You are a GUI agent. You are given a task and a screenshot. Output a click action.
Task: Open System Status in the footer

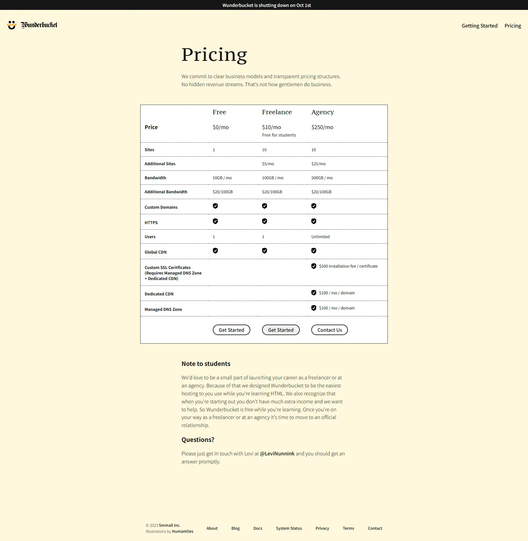point(289,528)
